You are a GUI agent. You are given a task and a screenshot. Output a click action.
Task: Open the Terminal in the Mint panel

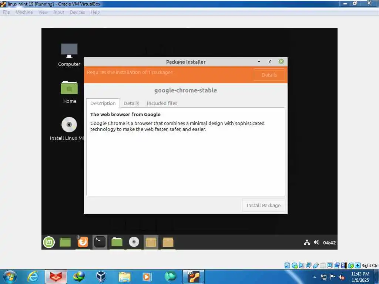coord(100,242)
